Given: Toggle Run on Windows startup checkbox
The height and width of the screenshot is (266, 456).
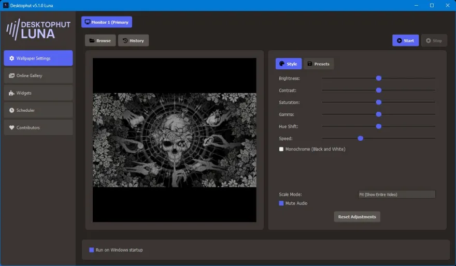Looking at the screenshot, I should pyautogui.click(x=92, y=250).
